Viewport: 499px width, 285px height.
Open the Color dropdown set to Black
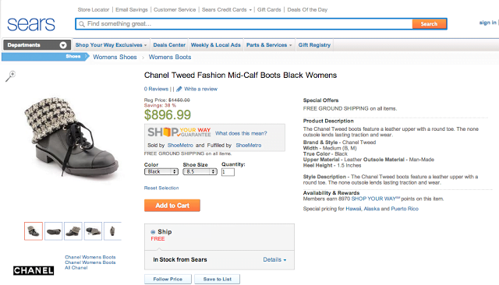pos(161,171)
